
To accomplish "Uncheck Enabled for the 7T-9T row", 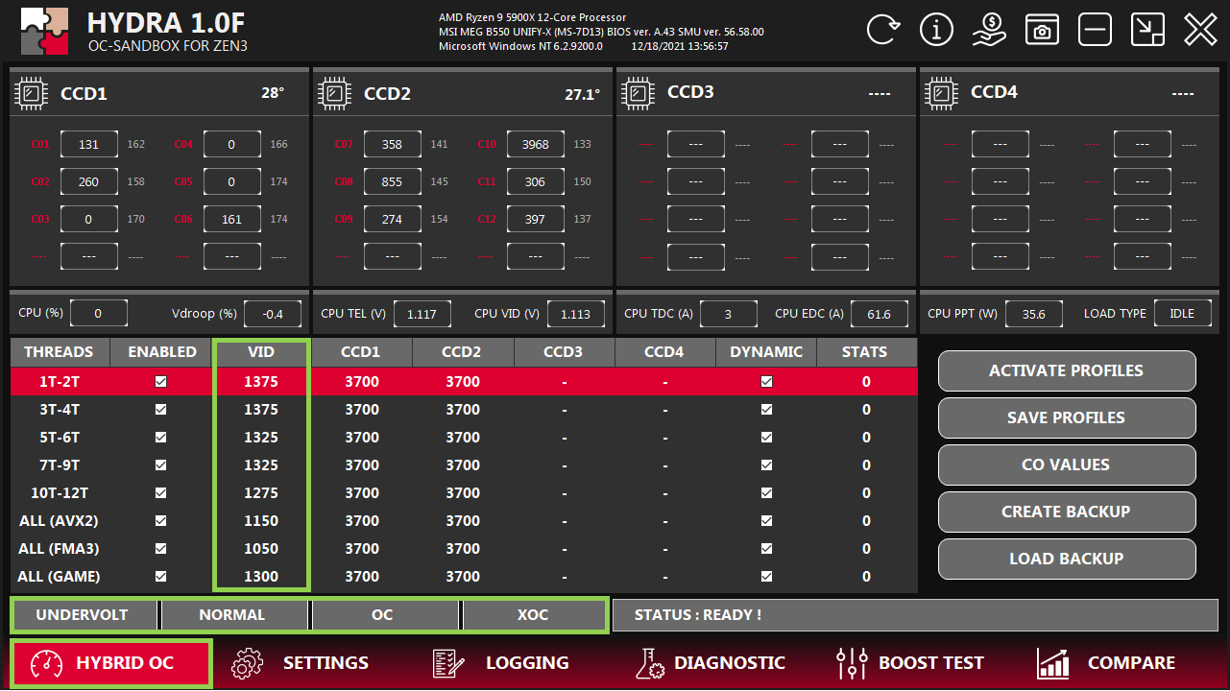I will (x=161, y=465).
